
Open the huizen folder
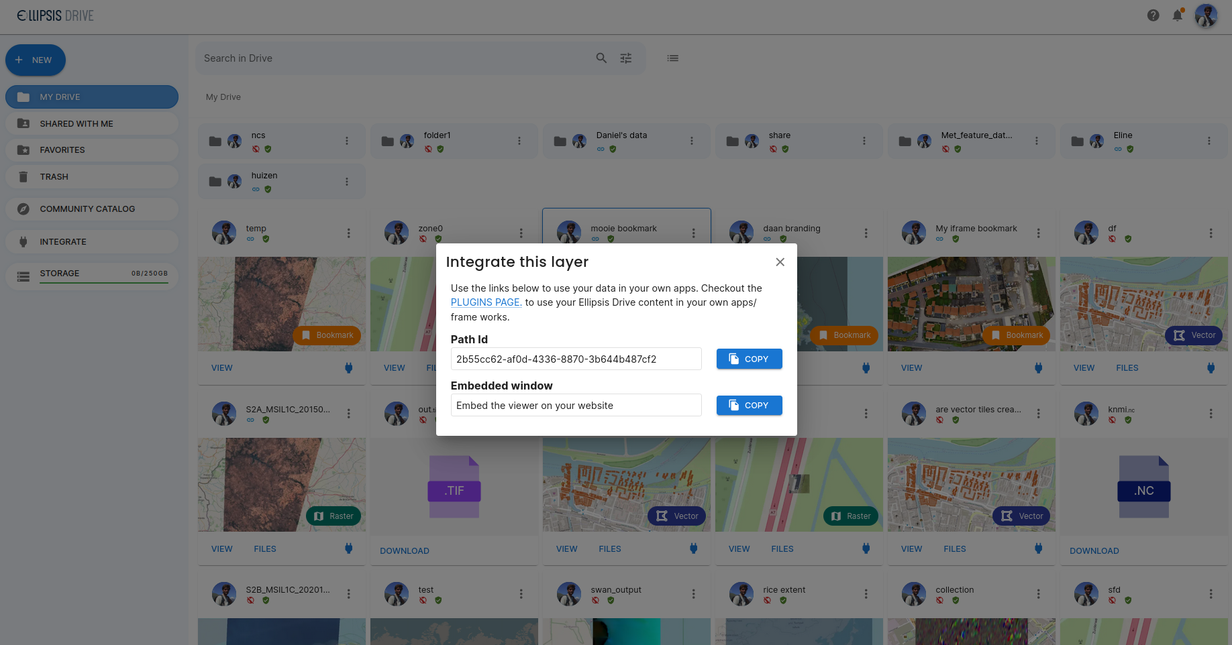(x=282, y=182)
